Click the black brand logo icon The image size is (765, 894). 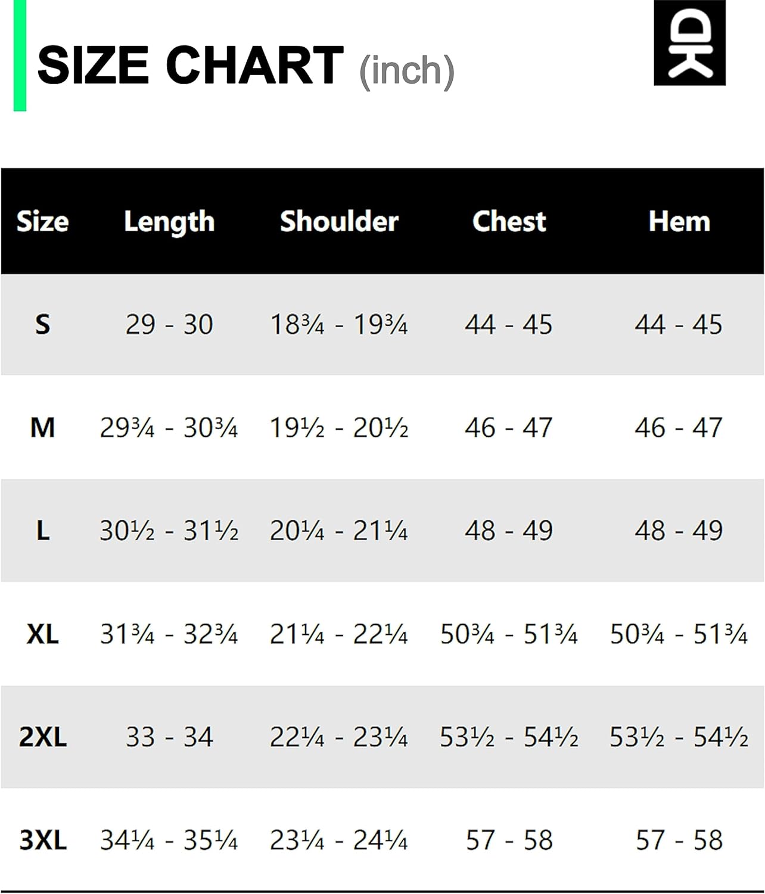[689, 43]
